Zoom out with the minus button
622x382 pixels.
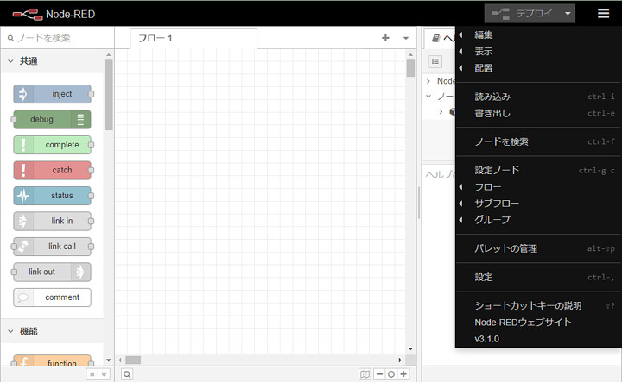pyautogui.click(x=379, y=374)
